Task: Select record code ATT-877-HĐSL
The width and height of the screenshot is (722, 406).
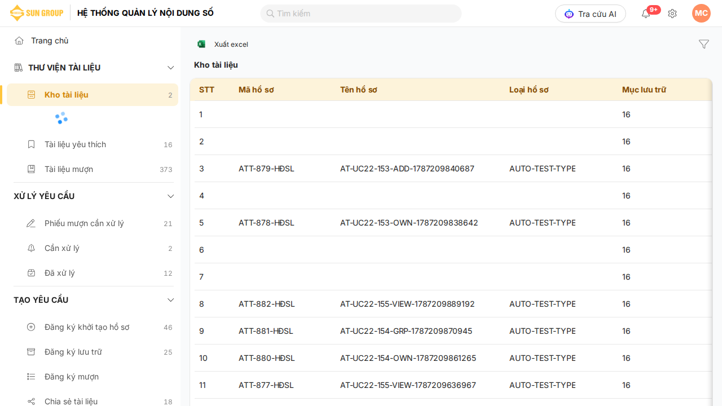Action: coord(266,385)
